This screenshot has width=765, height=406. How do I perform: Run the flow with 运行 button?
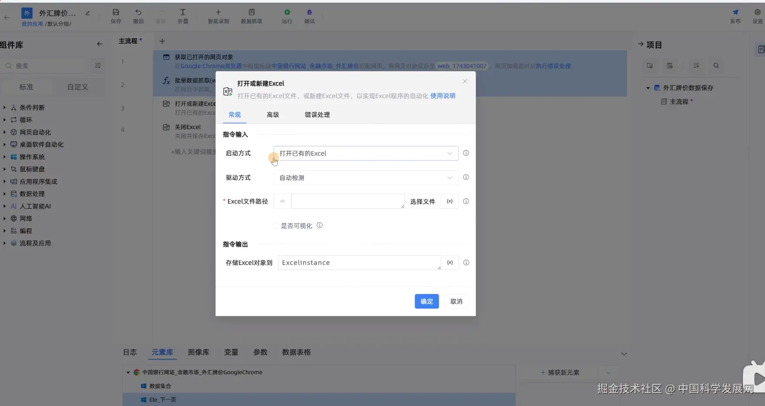(x=287, y=16)
